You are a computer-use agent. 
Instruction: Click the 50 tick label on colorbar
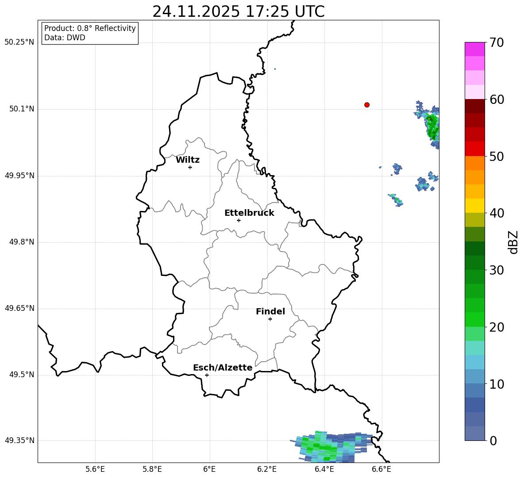click(497, 156)
